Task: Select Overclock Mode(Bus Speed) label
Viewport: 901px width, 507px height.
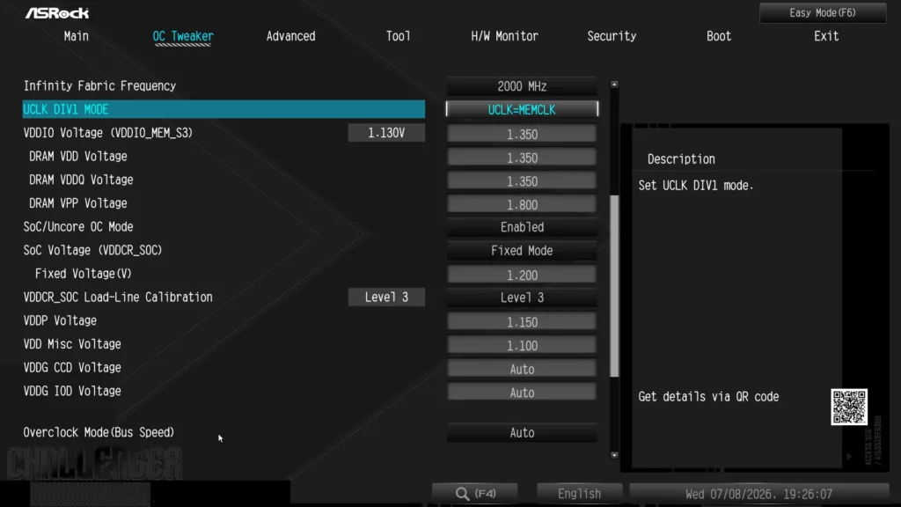Action: click(x=99, y=432)
